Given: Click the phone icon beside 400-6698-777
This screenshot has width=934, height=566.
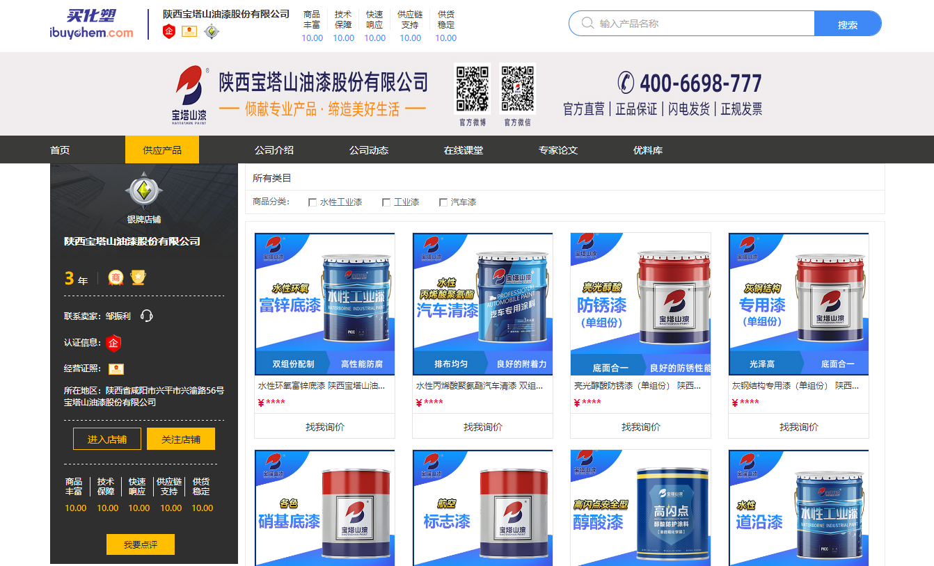Looking at the screenshot, I should [x=626, y=83].
